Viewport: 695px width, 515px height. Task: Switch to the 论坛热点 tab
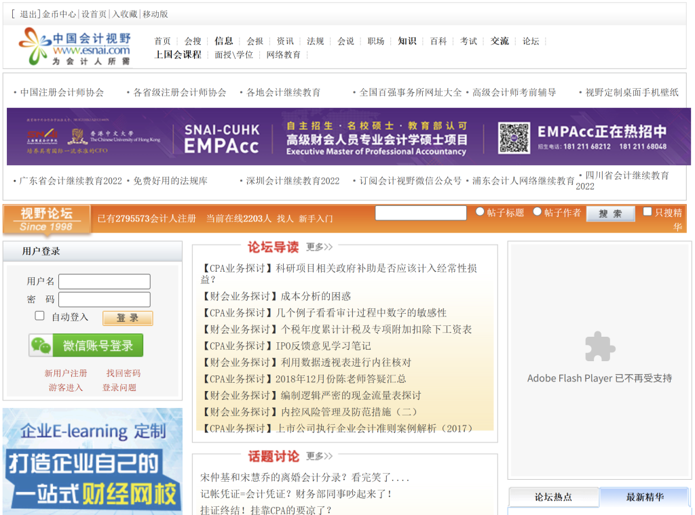tap(553, 497)
